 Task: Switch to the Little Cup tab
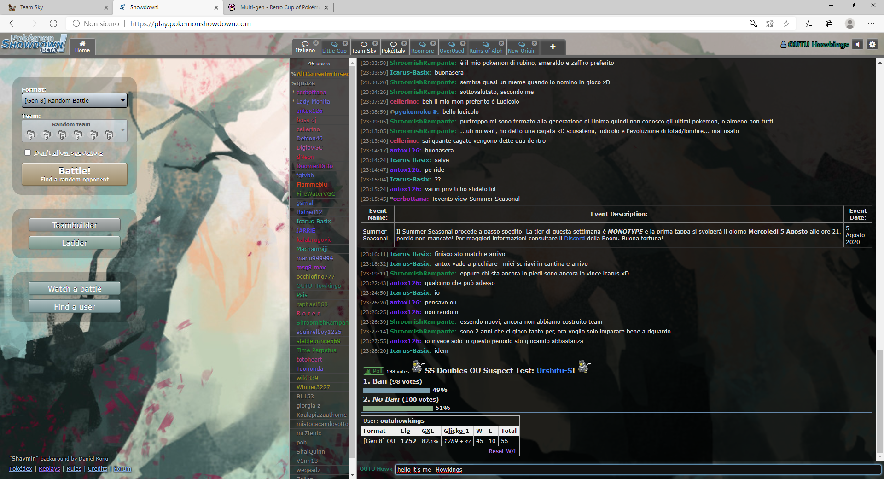(334, 48)
